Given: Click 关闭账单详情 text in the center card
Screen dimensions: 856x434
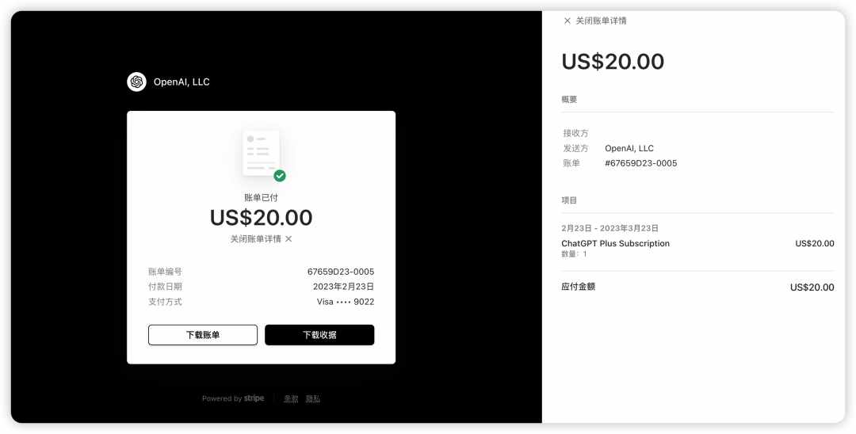Looking at the screenshot, I should 255,239.
